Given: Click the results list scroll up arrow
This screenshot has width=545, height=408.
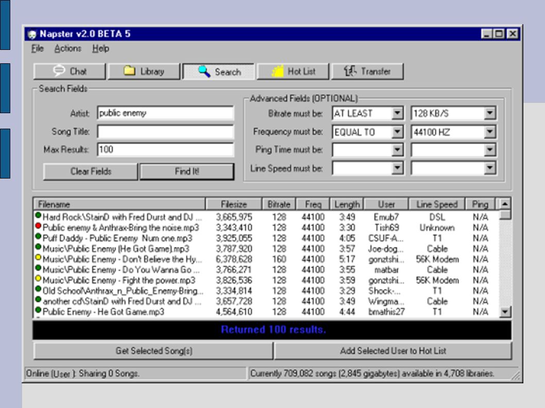Looking at the screenshot, I should [505, 204].
